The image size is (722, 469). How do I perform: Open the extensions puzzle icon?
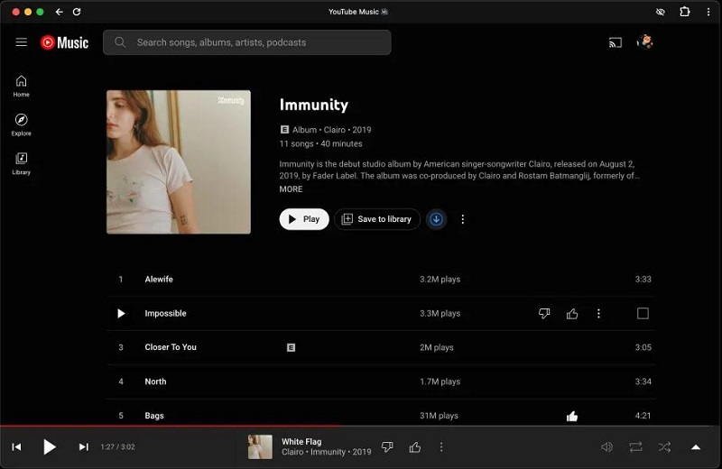[685, 12]
